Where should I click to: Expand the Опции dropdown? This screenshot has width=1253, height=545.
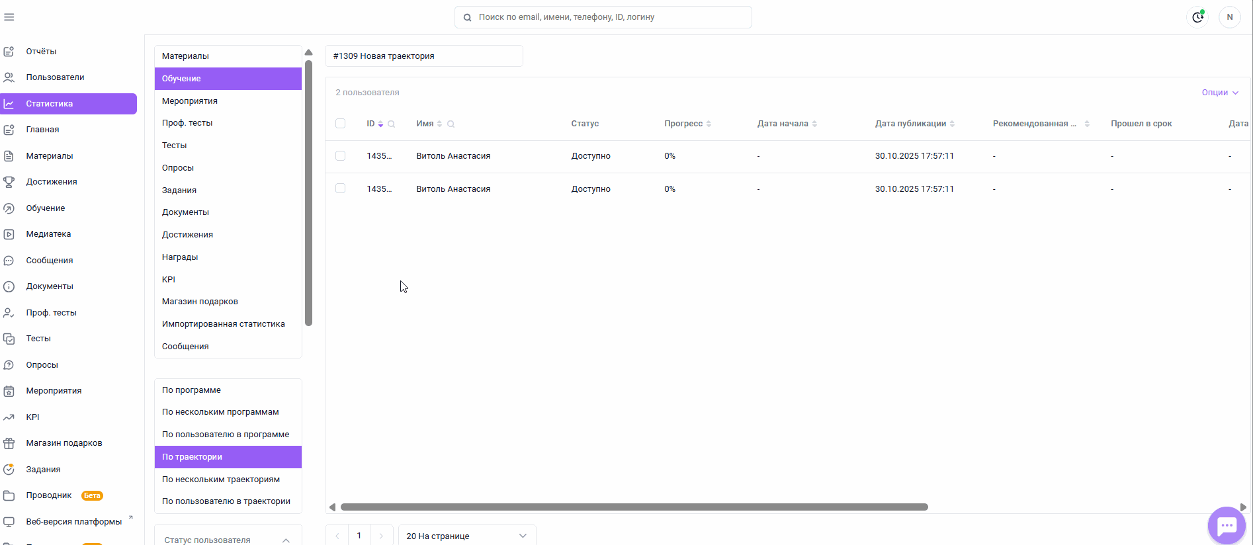tap(1219, 93)
